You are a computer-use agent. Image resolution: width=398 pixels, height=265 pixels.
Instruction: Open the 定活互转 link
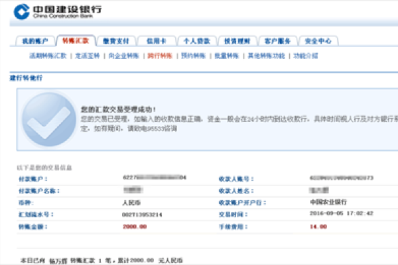click(88, 56)
